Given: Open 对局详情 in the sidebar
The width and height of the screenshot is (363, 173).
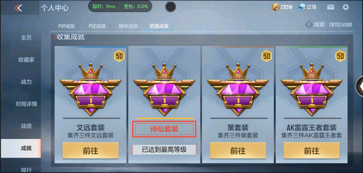Looking at the screenshot, I should [x=26, y=104].
